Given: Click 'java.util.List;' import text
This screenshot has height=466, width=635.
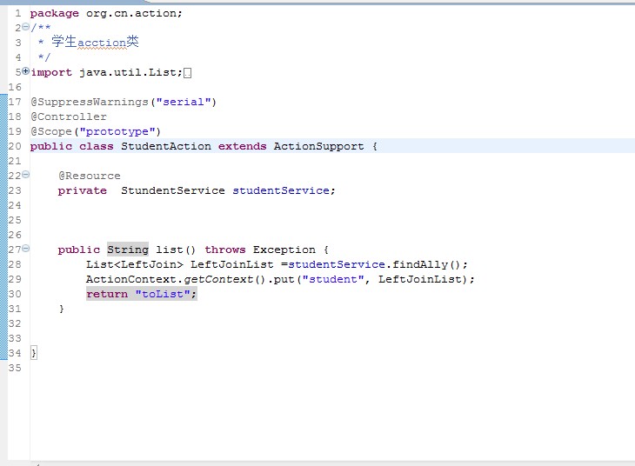Looking at the screenshot, I should pyautogui.click(x=130, y=72).
